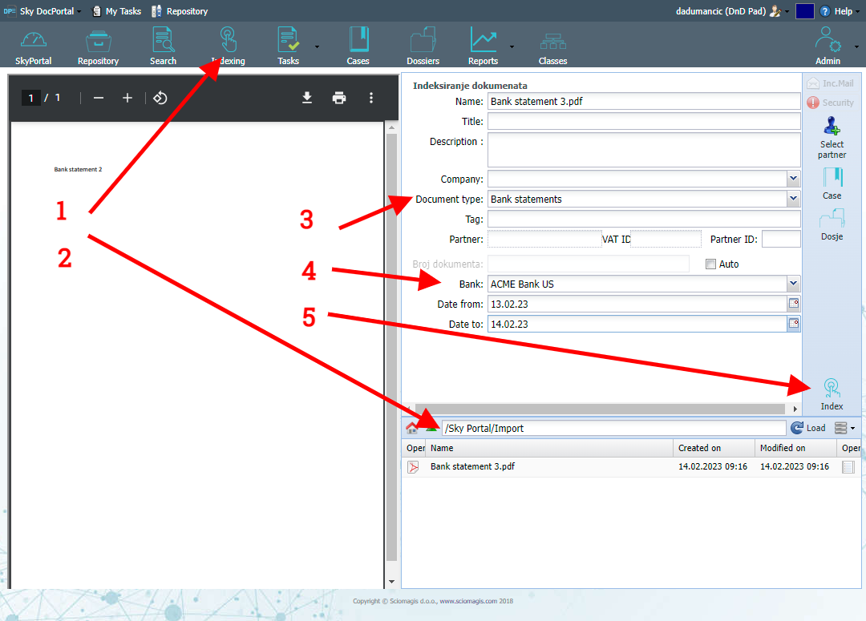Click the Dosje icon in sidebar
The width and height of the screenshot is (866, 621).
tap(832, 219)
